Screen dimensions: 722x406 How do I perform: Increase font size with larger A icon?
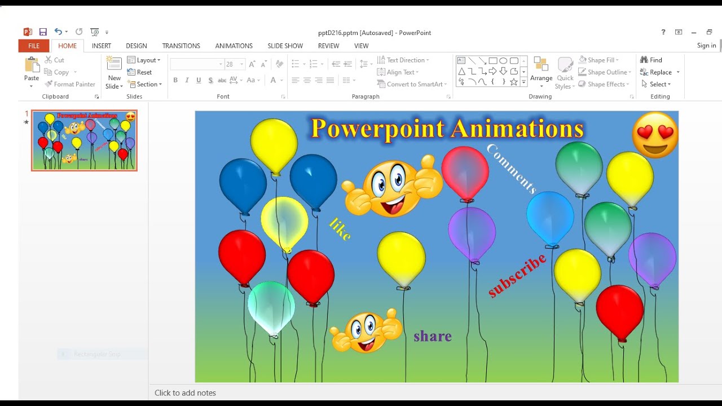(252, 64)
